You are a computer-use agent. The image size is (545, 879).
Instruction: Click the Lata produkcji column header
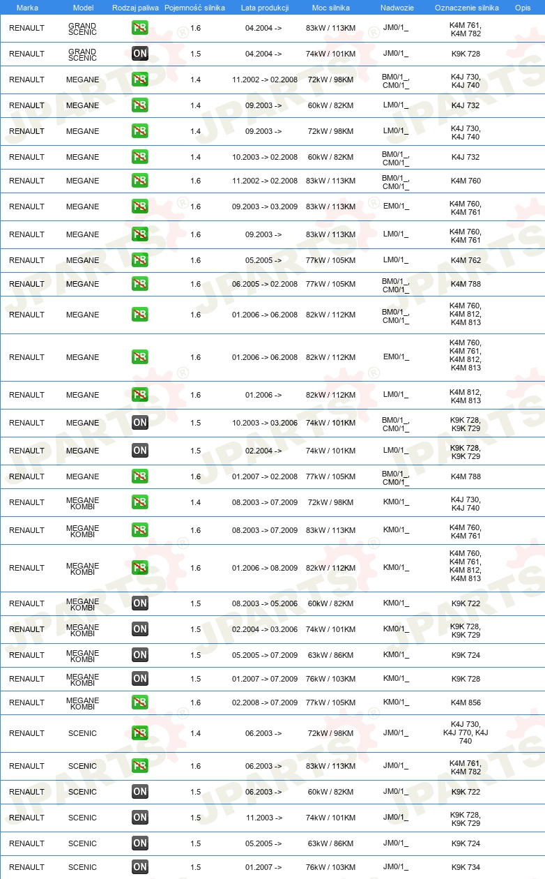coord(265,8)
